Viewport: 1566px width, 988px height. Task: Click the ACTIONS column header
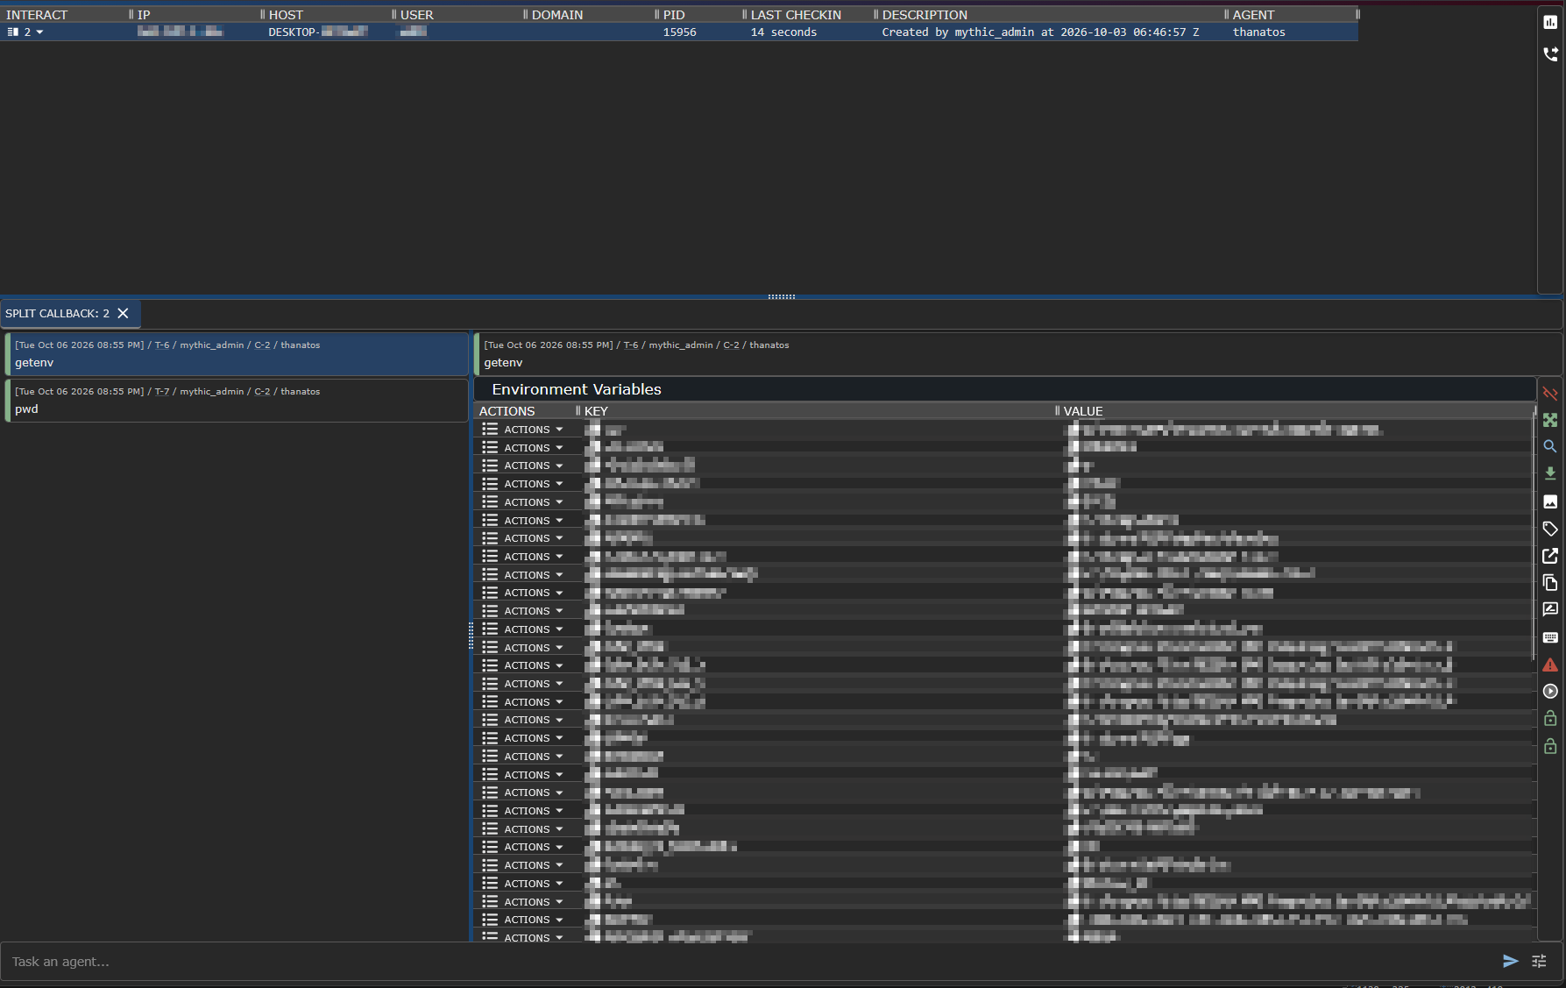(x=507, y=411)
